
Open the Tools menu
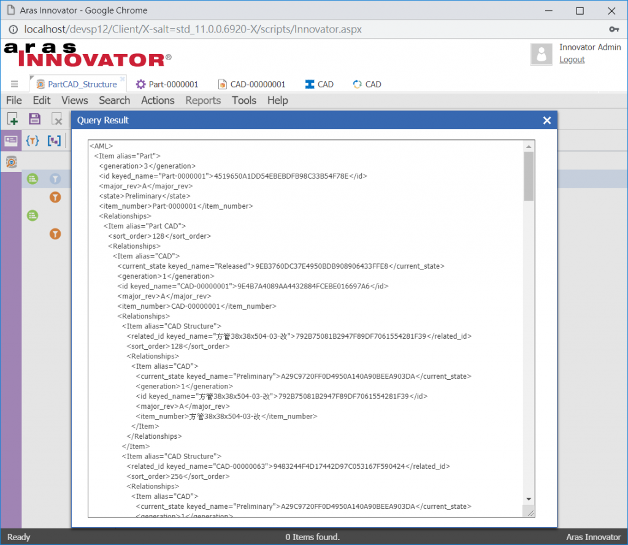tap(244, 100)
